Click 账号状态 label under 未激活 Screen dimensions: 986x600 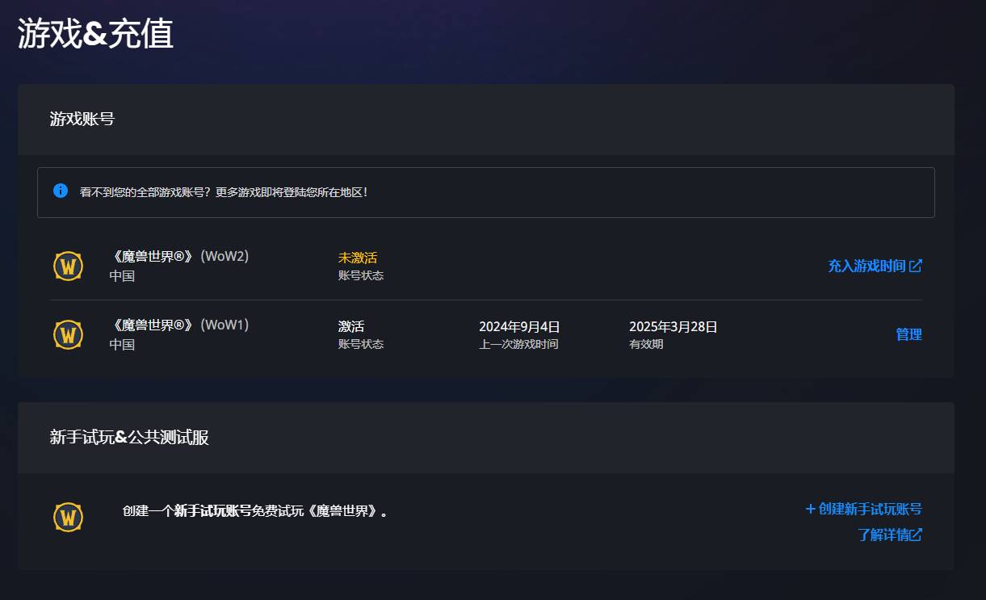tap(361, 275)
